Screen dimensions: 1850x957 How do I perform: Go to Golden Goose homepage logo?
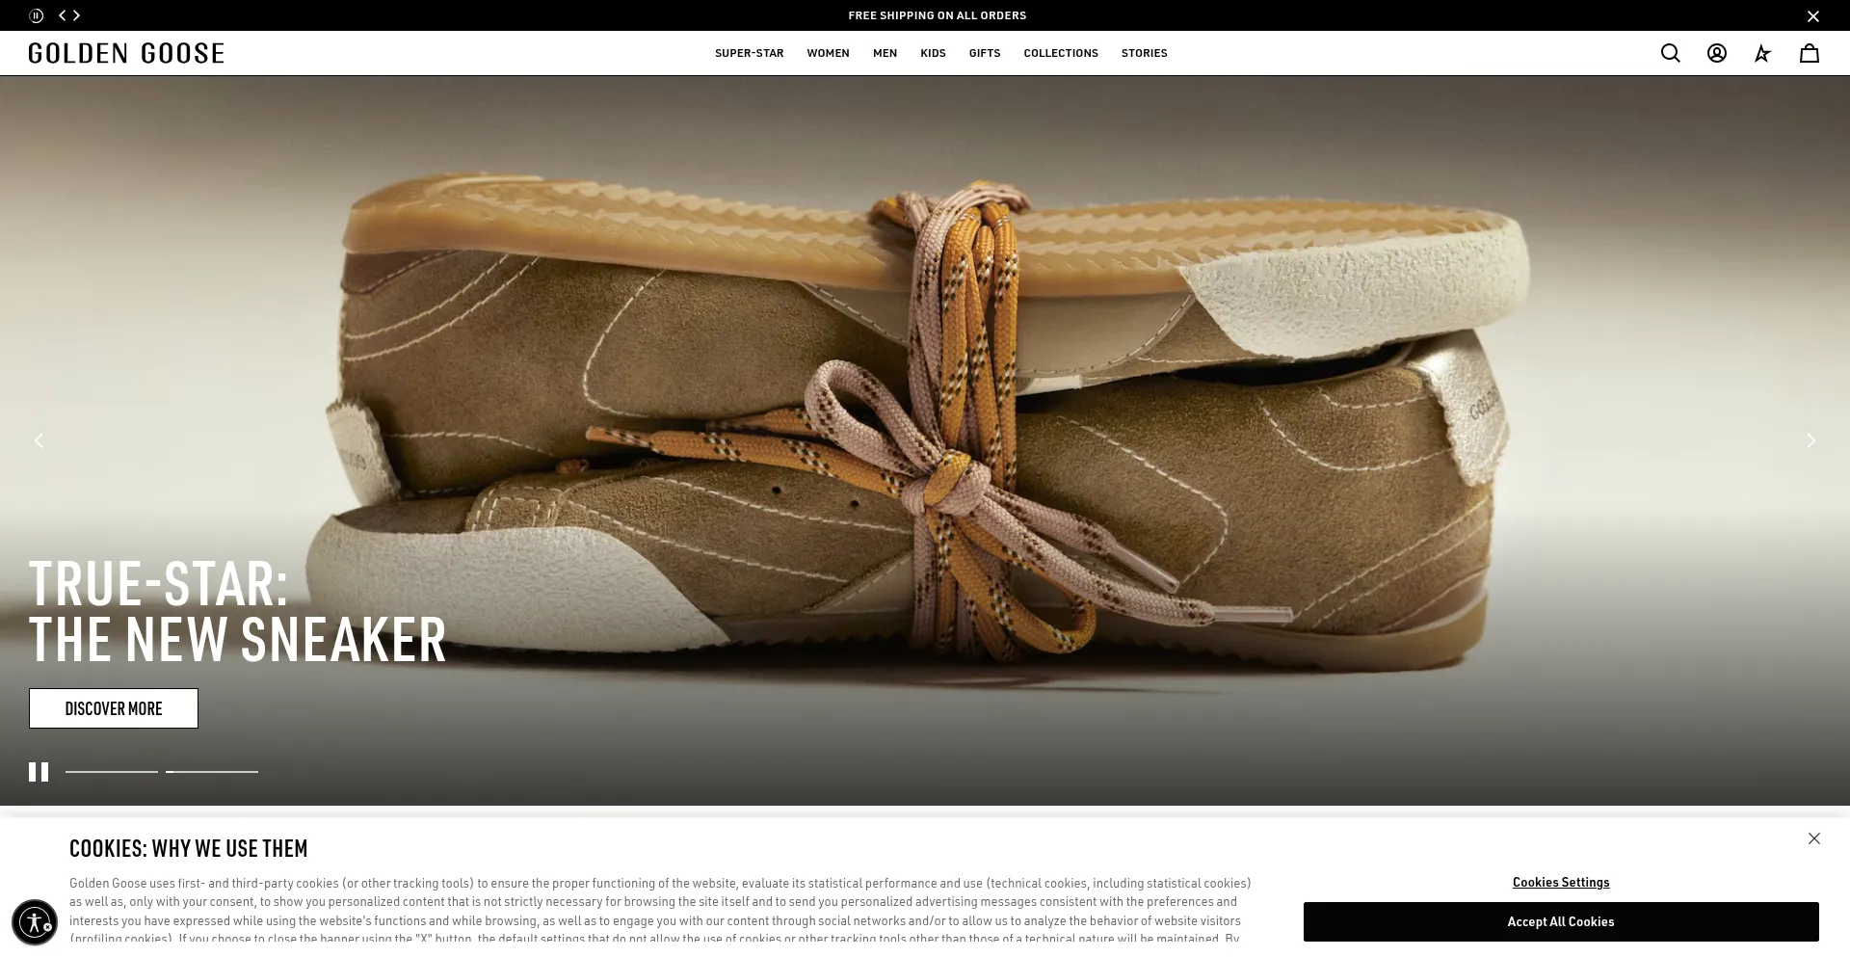pyautogui.click(x=126, y=53)
